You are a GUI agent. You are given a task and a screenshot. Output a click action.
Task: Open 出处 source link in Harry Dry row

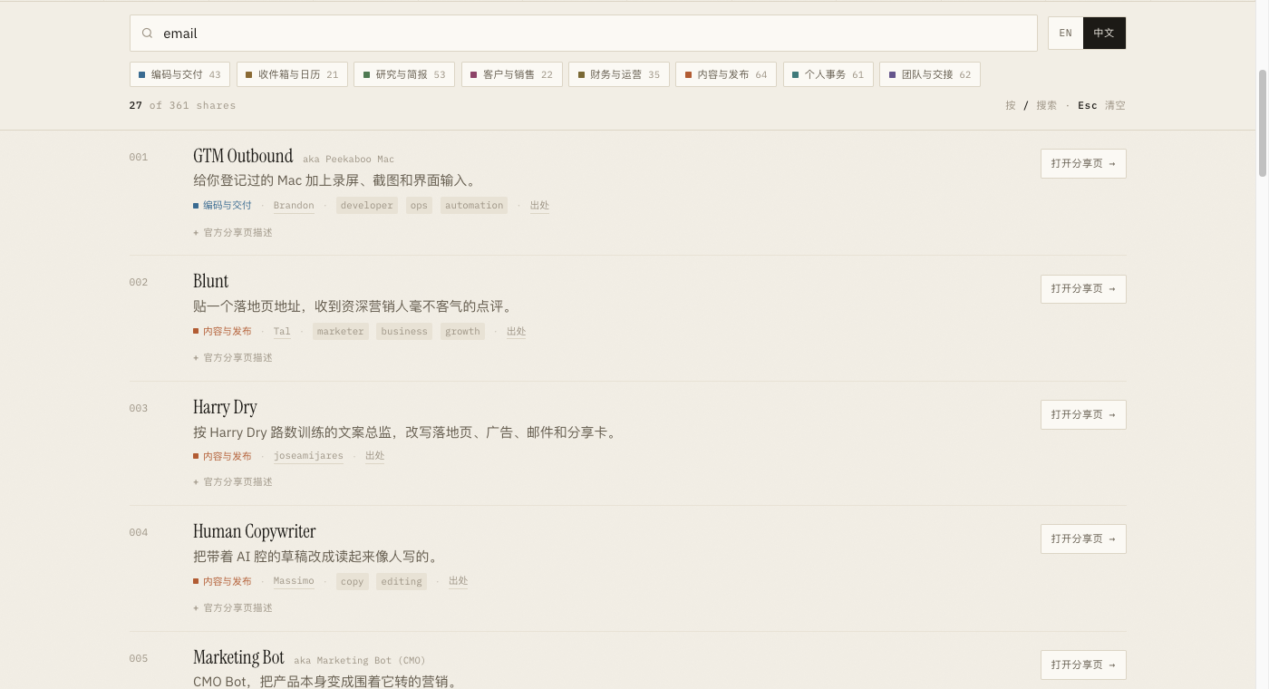374,456
